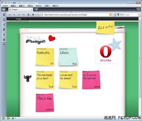This screenshot has height=121, width=142.
Task: Switch to the Fridge! tab
Action: tap(21, 10)
